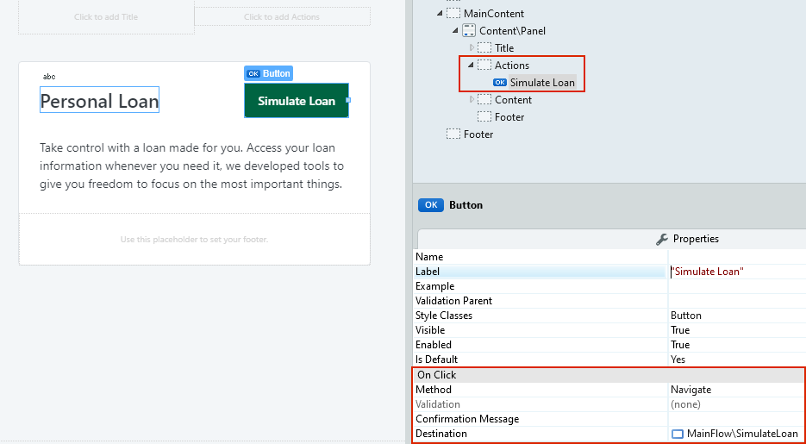The height and width of the screenshot is (444, 806).
Task: Collapse the Actions tree node
Action: [x=471, y=66]
